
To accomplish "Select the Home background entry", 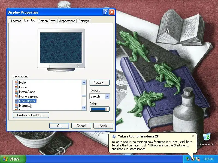I will pyautogui.click(x=23, y=87).
